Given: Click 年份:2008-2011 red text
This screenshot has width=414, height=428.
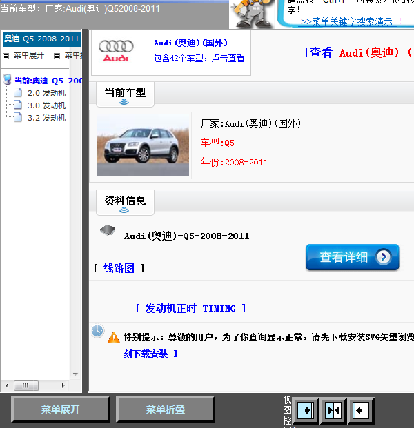Looking at the screenshot, I should click(234, 162).
